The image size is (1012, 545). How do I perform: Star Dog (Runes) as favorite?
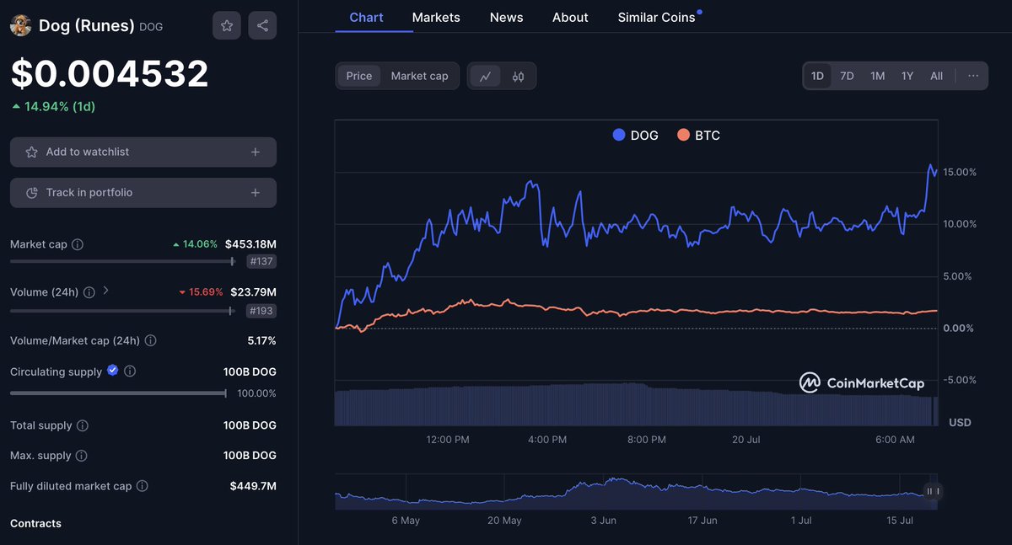pos(227,26)
